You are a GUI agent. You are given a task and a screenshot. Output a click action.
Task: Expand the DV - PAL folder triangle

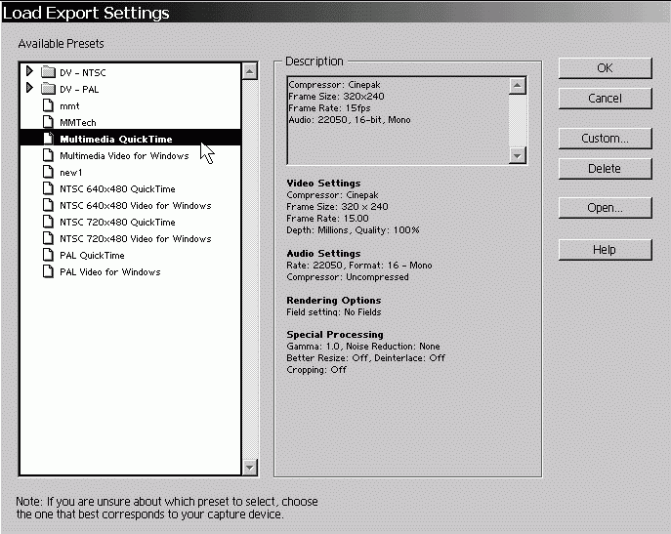point(29,88)
